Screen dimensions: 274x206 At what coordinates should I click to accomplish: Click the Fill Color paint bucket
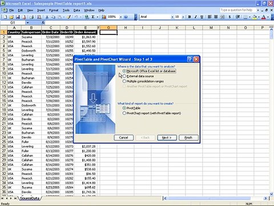pos(255,17)
